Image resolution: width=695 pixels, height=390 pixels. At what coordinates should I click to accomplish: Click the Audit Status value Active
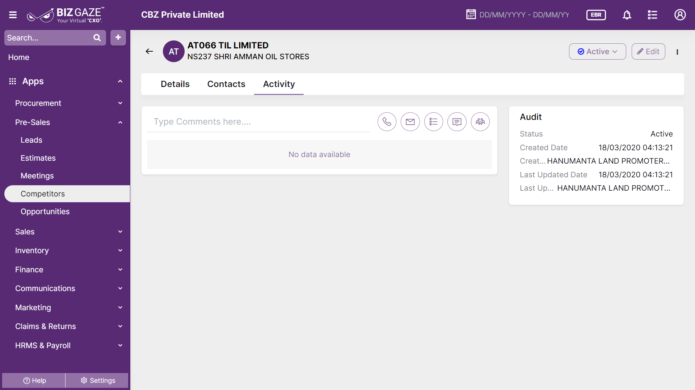(661, 134)
